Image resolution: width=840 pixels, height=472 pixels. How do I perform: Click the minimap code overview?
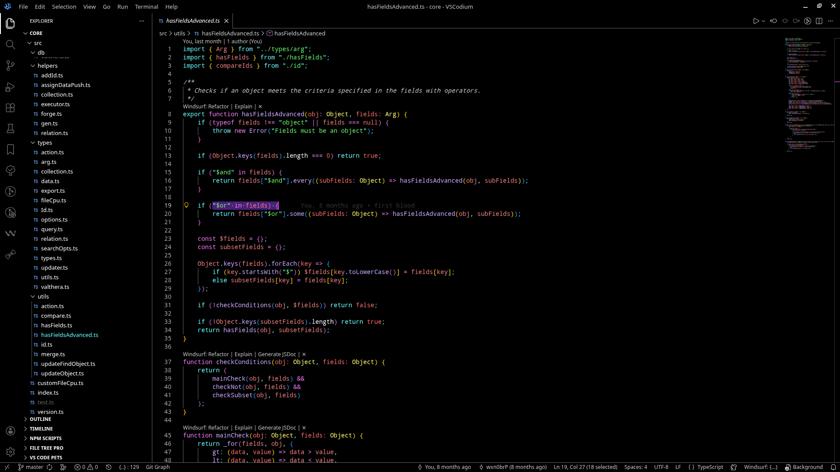[x=808, y=94]
